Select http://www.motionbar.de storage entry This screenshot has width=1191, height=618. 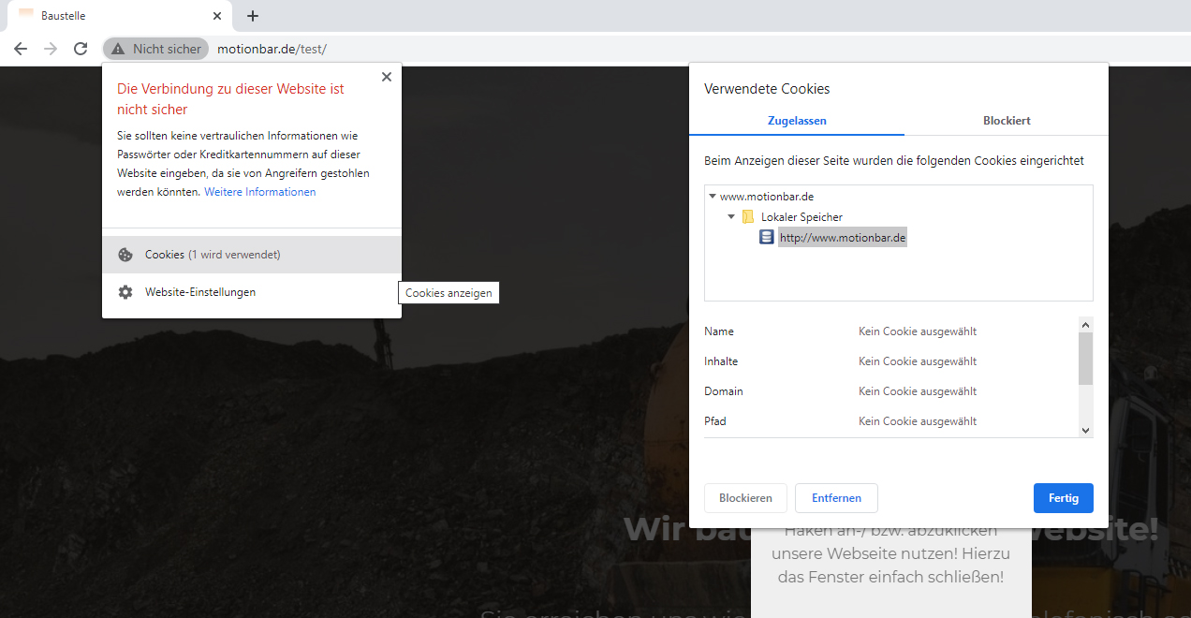click(843, 238)
